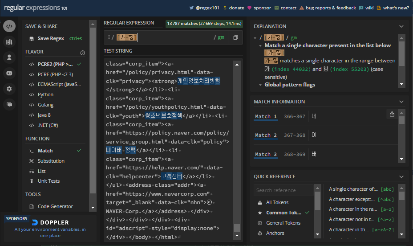The width and height of the screenshot is (413, 246).
Task: Collapse the Match Information panel chevron
Action: [x=401, y=102]
